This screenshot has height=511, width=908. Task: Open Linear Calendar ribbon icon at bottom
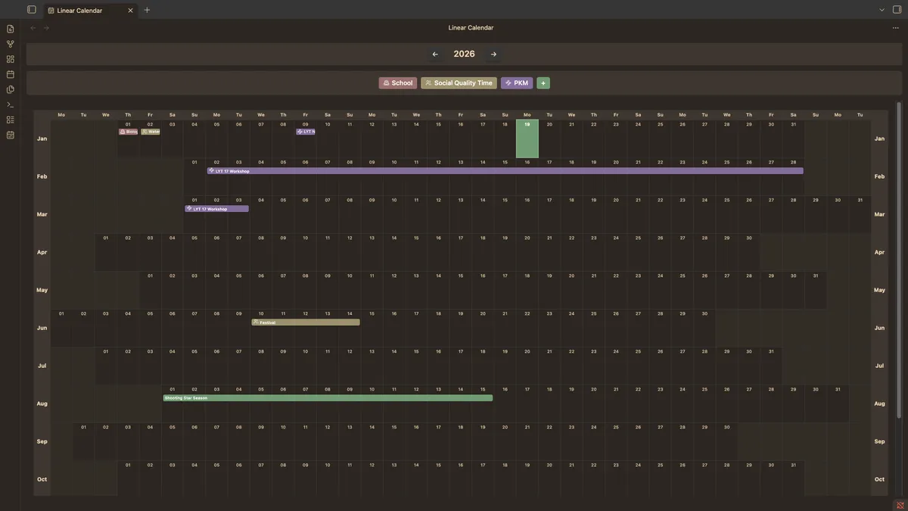(x=11, y=135)
